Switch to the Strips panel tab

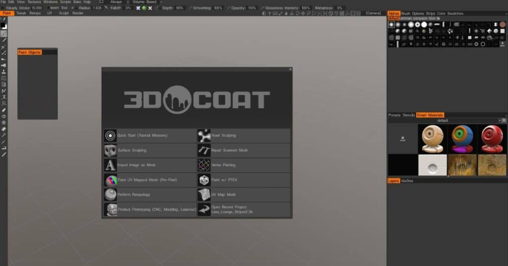[430, 13]
